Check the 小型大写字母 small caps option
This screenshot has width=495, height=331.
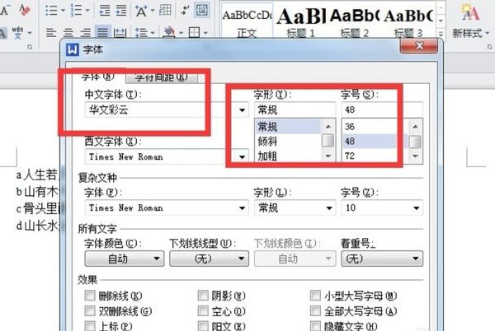point(315,296)
